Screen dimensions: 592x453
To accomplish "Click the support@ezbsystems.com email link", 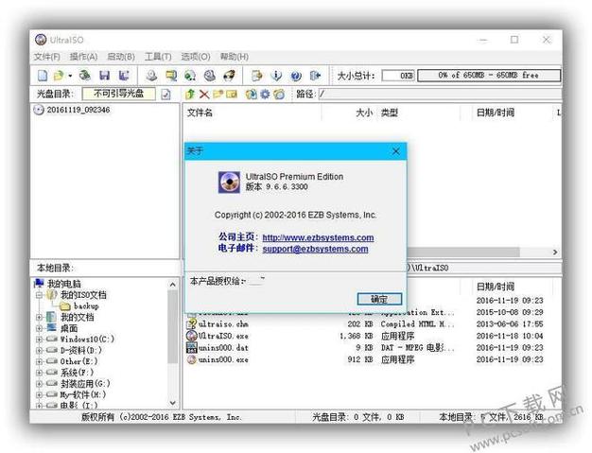I will click(x=315, y=249).
